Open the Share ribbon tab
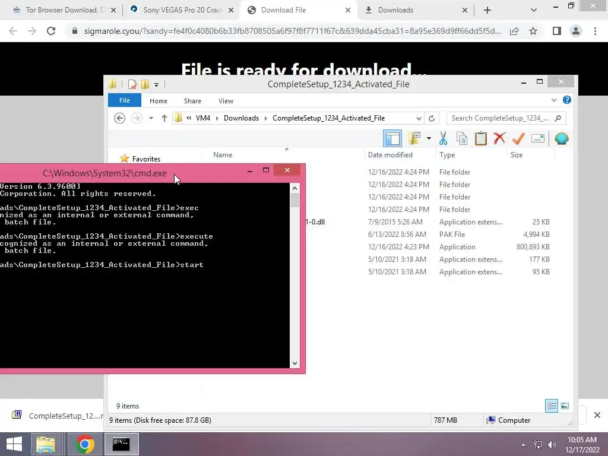The width and height of the screenshot is (608, 456). point(192,101)
